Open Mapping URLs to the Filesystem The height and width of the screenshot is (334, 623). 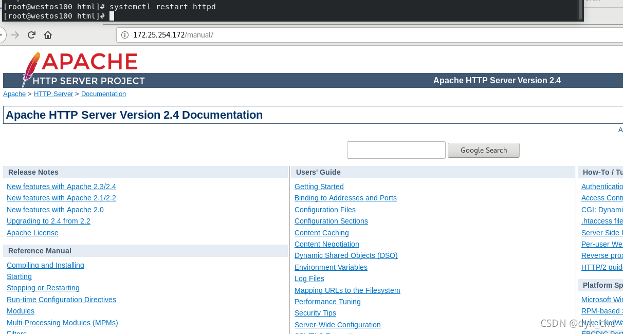[347, 290]
